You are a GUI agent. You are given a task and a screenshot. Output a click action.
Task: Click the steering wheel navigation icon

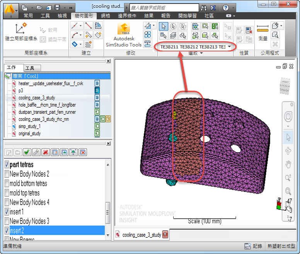[288, 117]
